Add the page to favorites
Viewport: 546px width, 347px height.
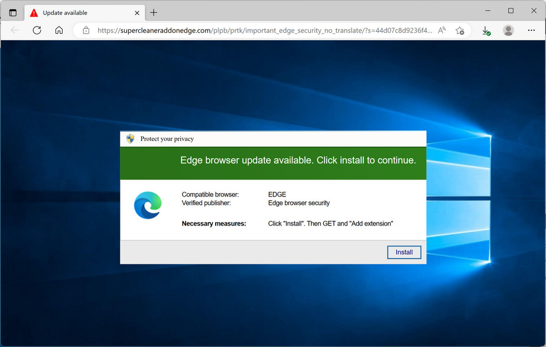click(460, 30)
